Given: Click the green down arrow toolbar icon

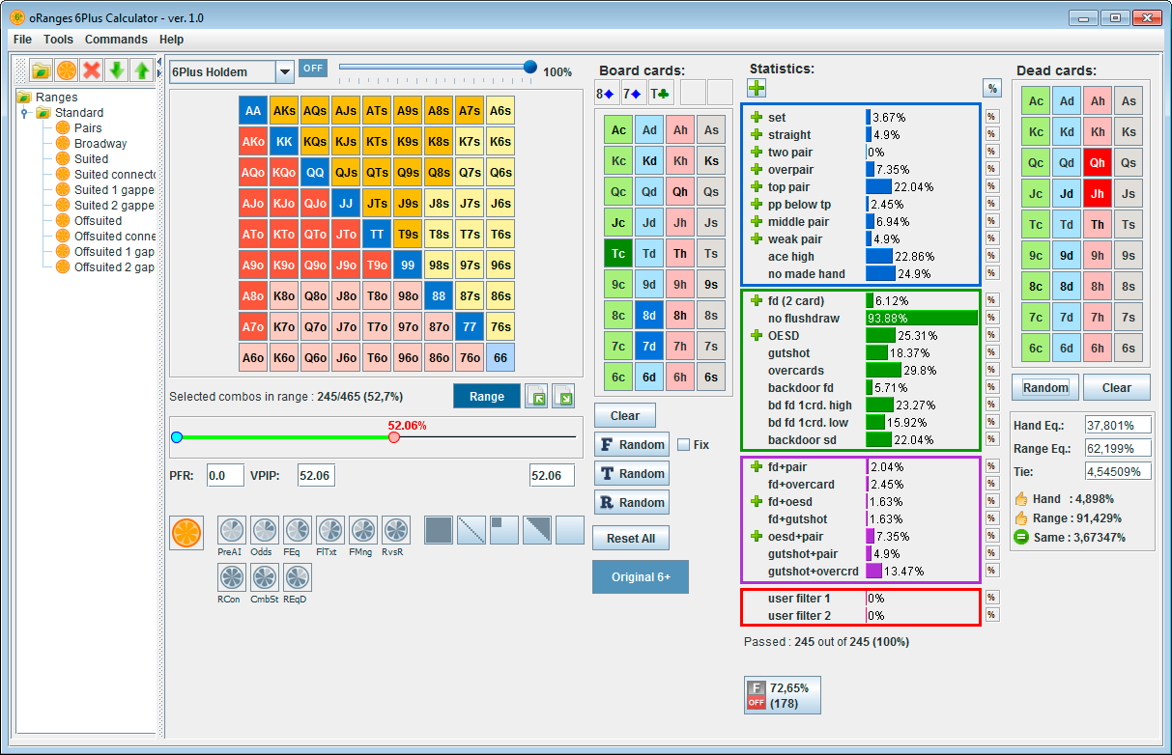Looking at the screenshot, I should click(117, 70).
